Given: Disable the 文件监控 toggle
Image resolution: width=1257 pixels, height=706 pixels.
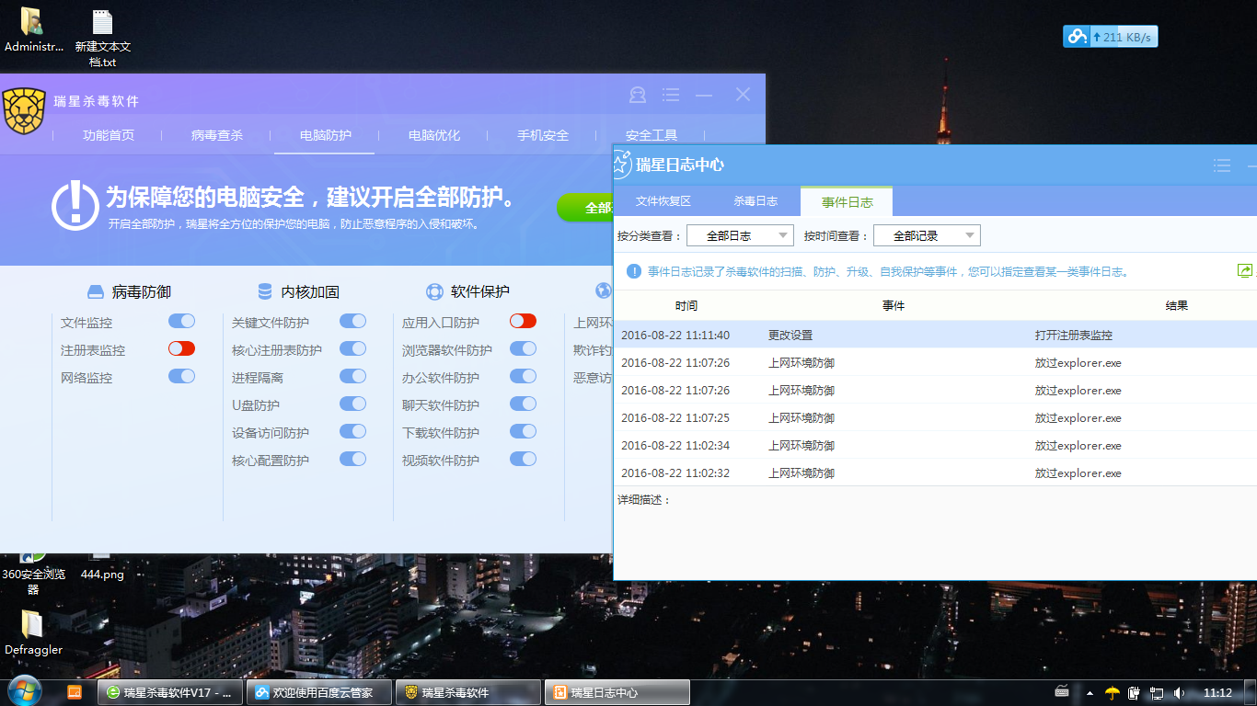Looking at the screenshot, I should coord(181,321).
